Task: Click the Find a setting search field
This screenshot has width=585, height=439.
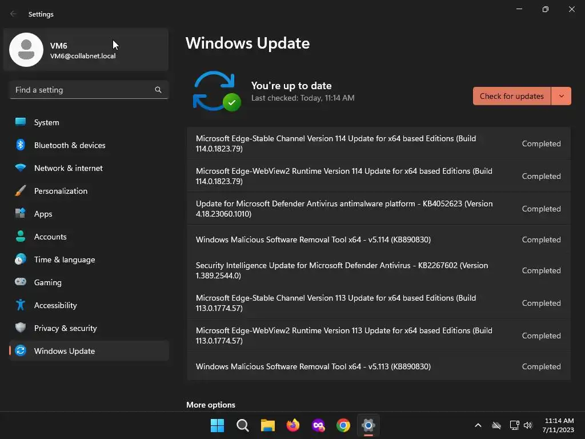Action: (89, 90)
